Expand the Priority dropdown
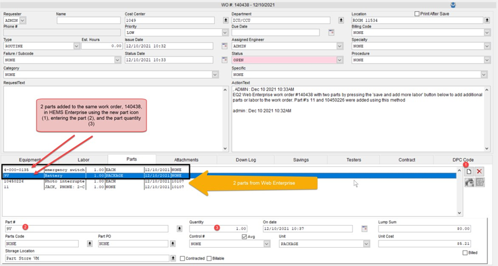Screen dimensions: 498x266 (x=225, y=33)
